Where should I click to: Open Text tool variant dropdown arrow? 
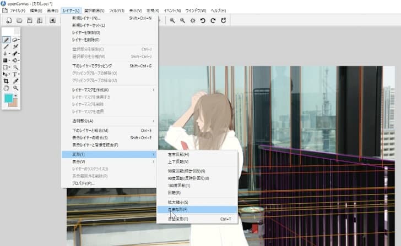coord(19,75)
